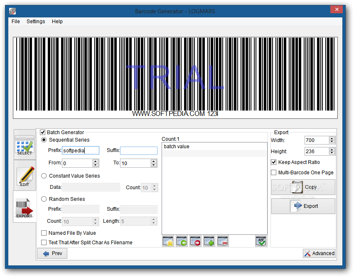Open the Settings menu
354x277 pixels.
click(36, 22)
